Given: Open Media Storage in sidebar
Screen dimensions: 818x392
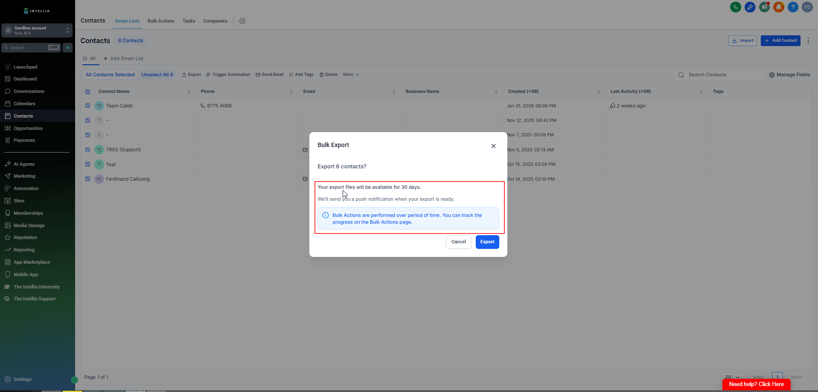Looking at the screenshot, I should tap(29, 225).
